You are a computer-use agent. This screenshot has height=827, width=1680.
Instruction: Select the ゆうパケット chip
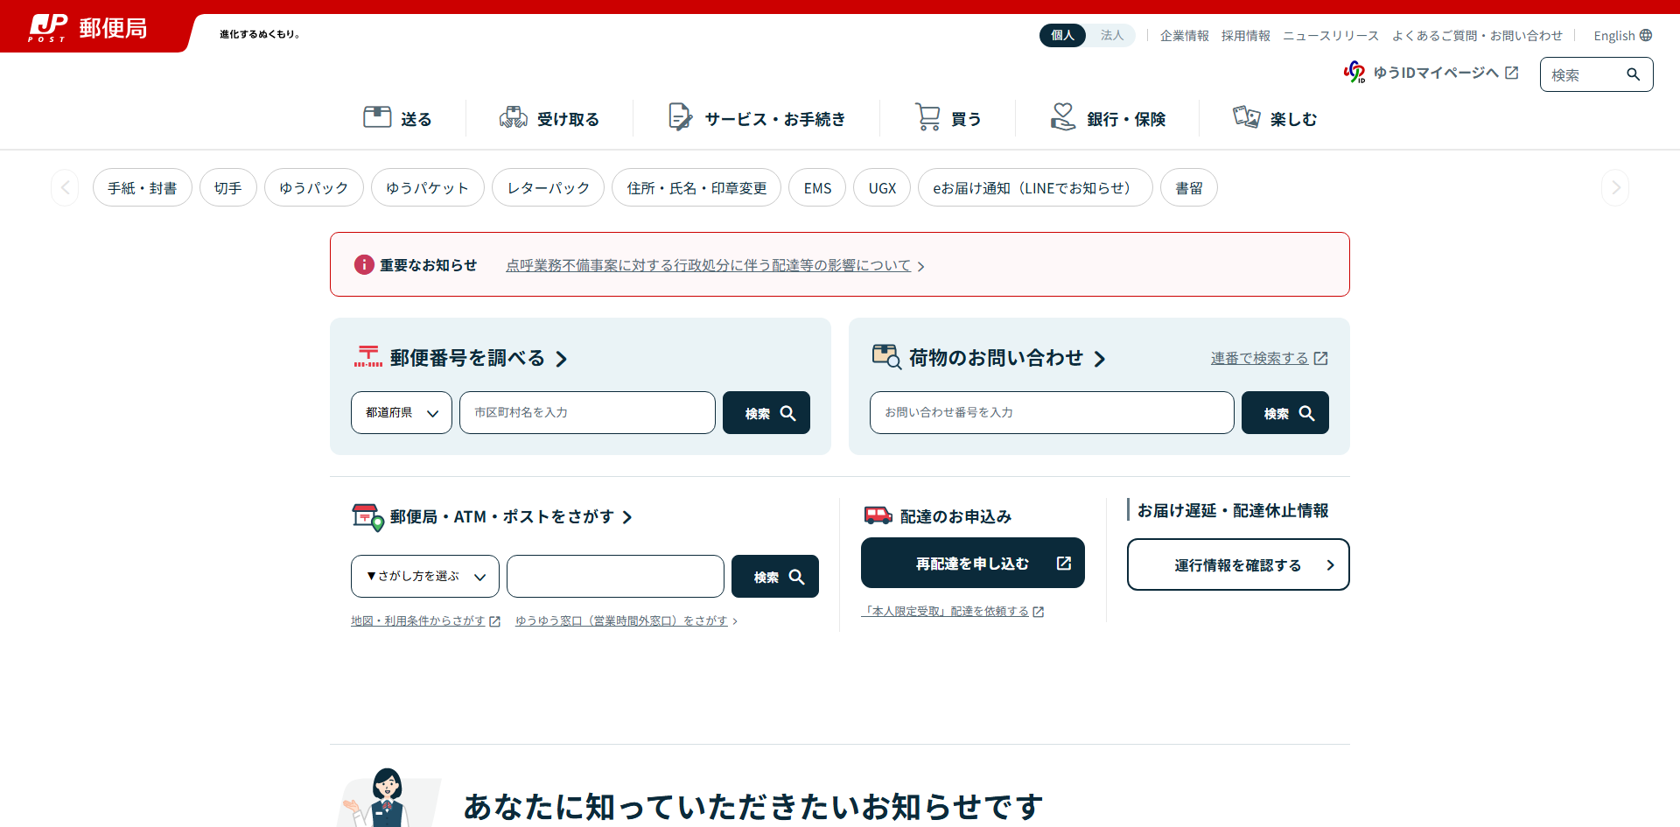point(428,187)
